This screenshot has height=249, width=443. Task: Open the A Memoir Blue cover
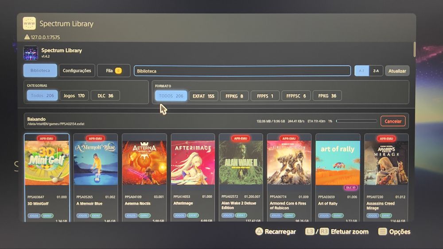click(x=96, y=163)
